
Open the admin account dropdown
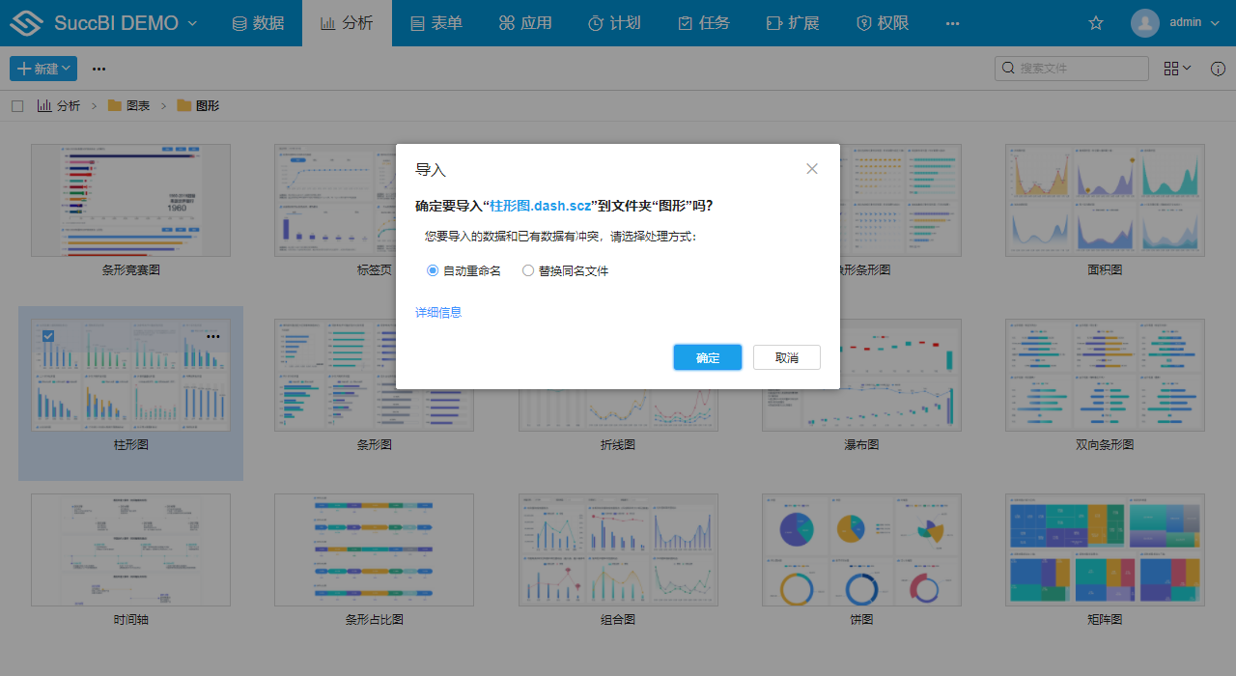(1175, 22)
